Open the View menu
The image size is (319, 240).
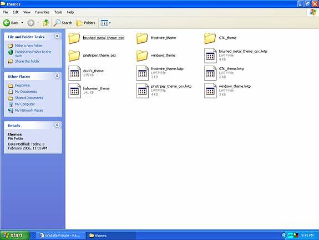pyautogui.click(x=27, y=12)
